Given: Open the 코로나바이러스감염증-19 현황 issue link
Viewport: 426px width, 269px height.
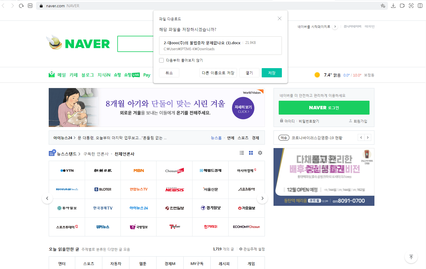Looking at the screenshot, I should pyautogui.click(x=317, y=138).
